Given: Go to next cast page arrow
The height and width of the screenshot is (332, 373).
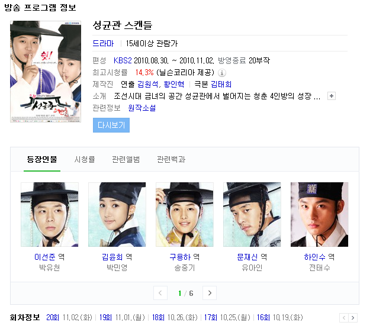Looking at the screenshot, I should (210, 293).
